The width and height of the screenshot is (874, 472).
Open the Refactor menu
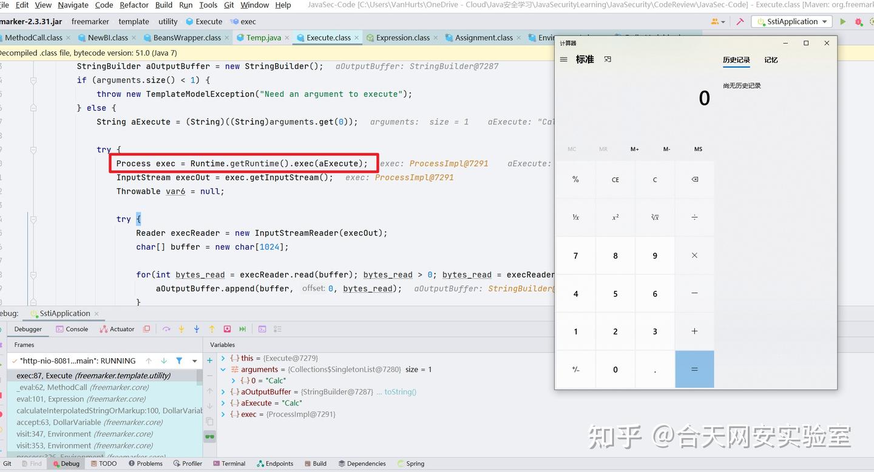tap(134, 5)
